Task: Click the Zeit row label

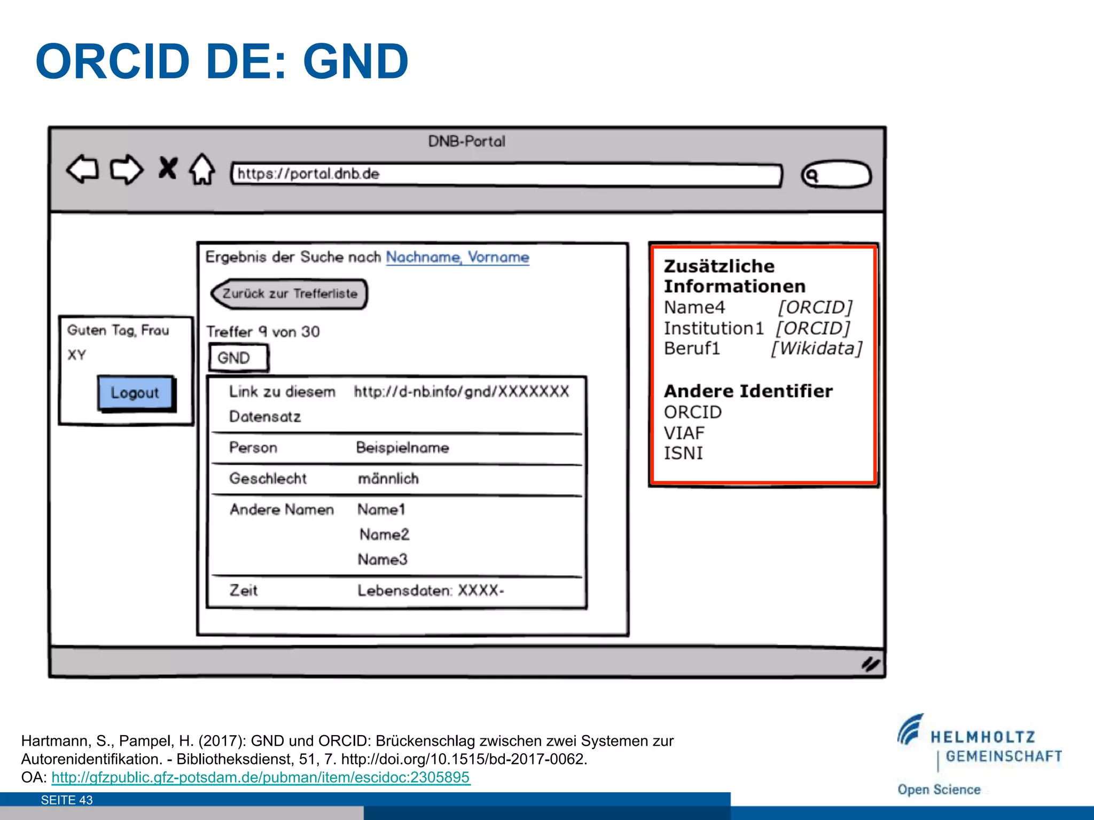Action: 243,590
